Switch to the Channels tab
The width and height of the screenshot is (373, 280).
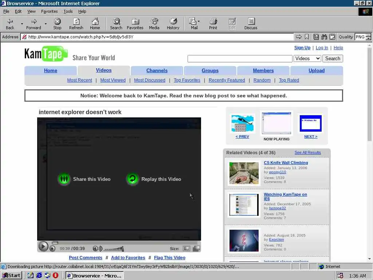point(157,70)
